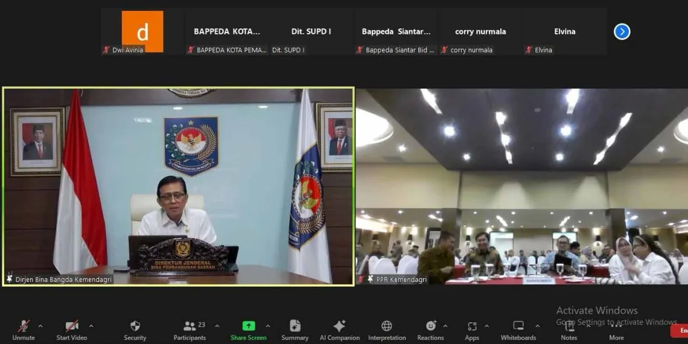
Task: Select Dwi Avinia participant thumbnail
Action: pyautogui.click(x=142, y=31)
